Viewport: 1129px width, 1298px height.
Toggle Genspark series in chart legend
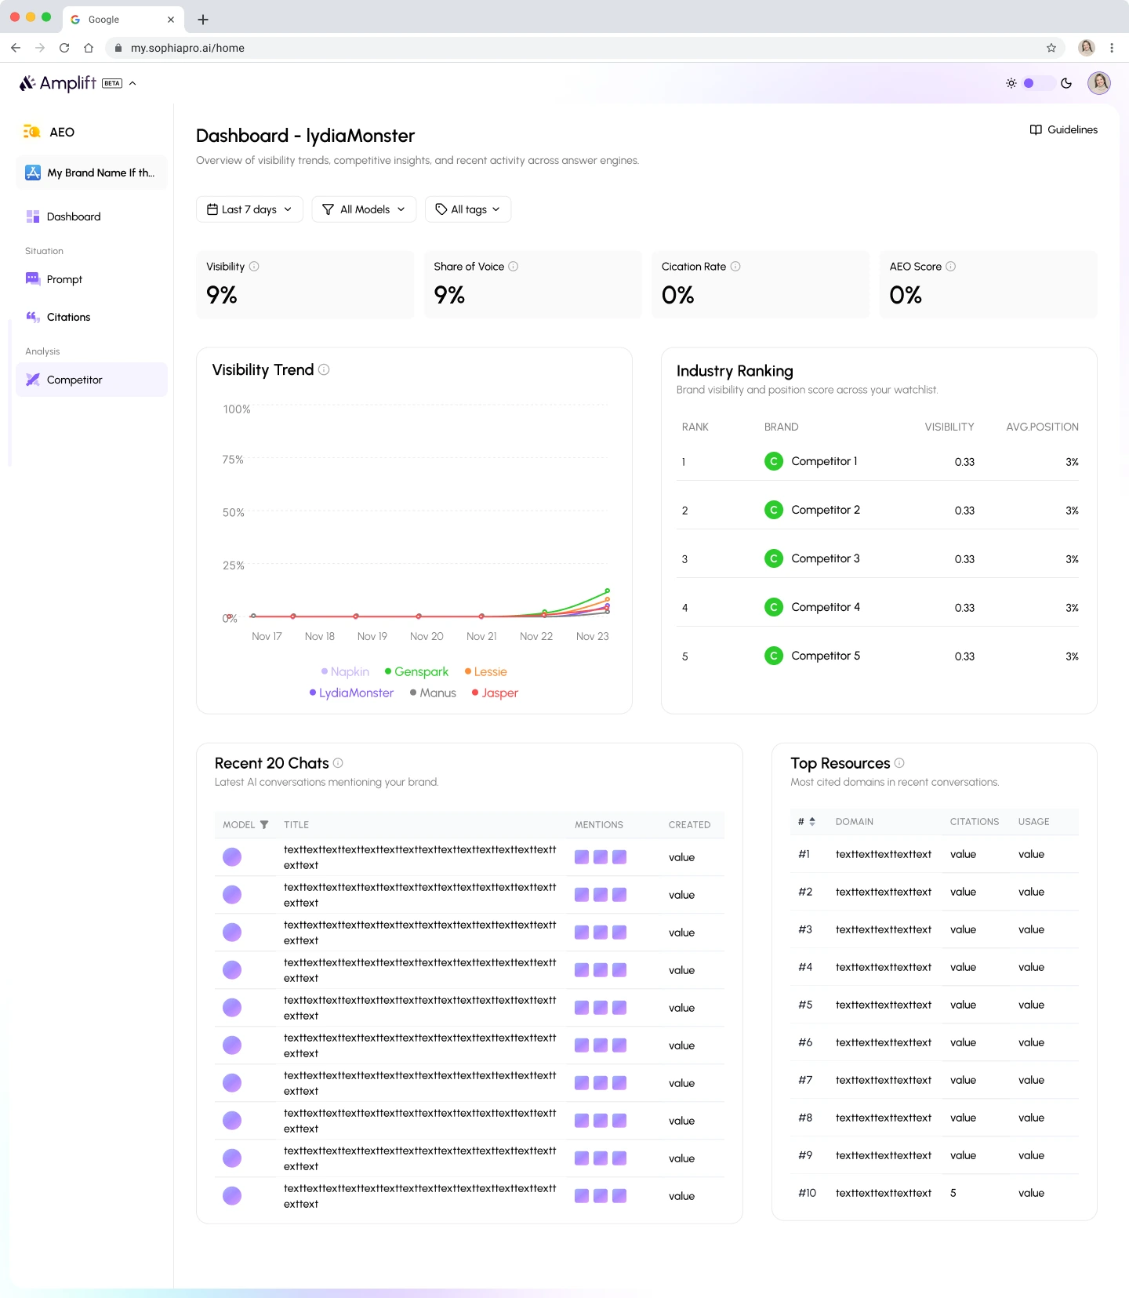point(416,671)
